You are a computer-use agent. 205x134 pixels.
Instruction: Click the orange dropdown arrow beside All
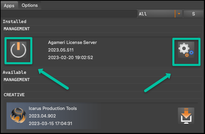coord(179,14)
